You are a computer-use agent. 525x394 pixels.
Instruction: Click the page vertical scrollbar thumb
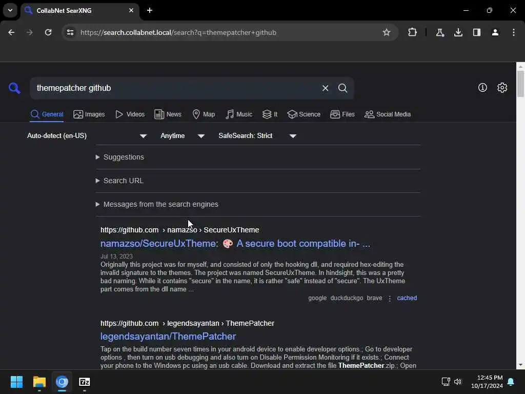click(x=520, y=84)
